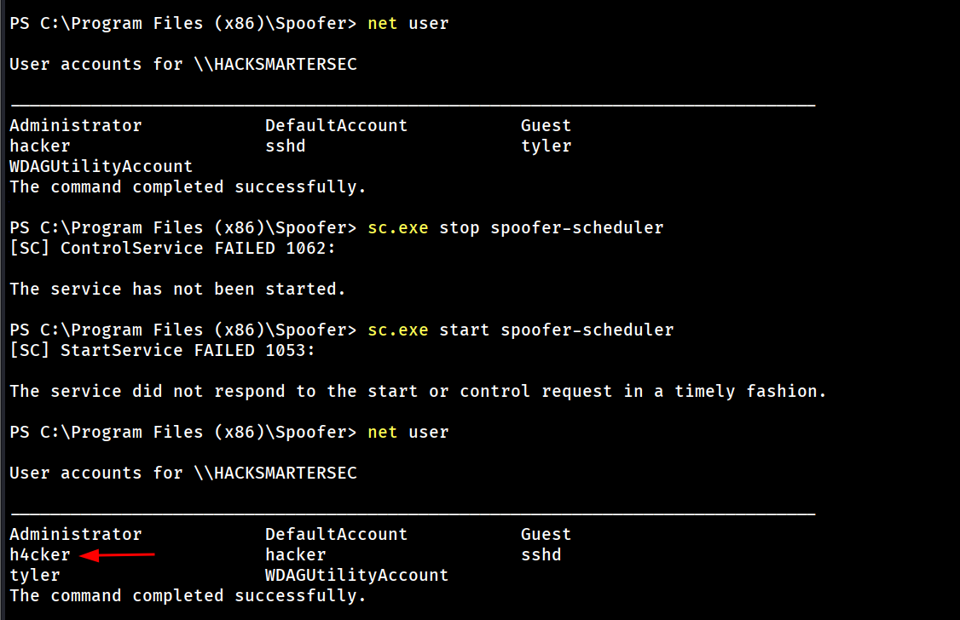The width and height of the screenshot is (960, 620).
Task: Click tyler in the first user account list
Action: pos(547,146)
